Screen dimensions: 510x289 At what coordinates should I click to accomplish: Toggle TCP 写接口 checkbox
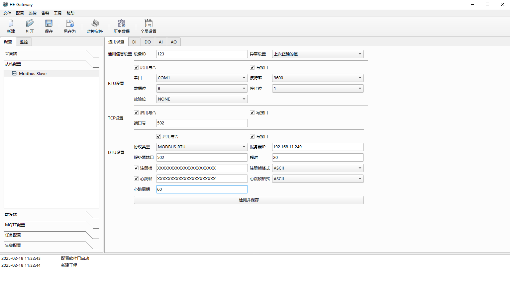click(252, 112)
